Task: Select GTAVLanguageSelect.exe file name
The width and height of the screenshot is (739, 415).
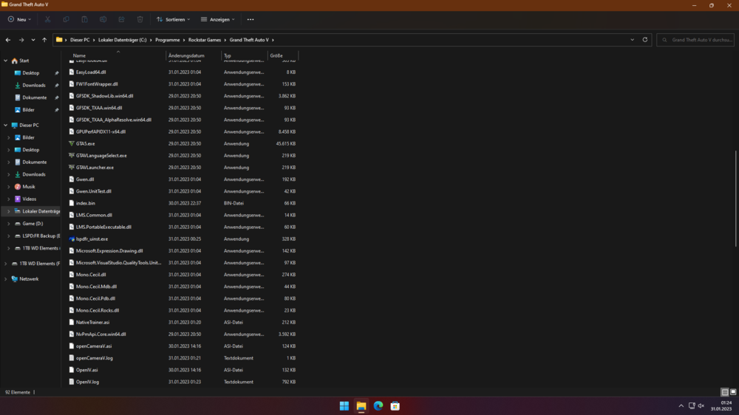Action: point(101,156)
